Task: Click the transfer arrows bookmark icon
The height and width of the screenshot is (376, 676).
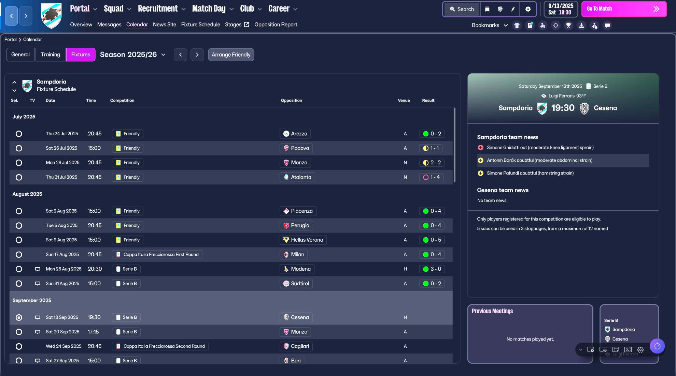Action: tap(555, 26)
